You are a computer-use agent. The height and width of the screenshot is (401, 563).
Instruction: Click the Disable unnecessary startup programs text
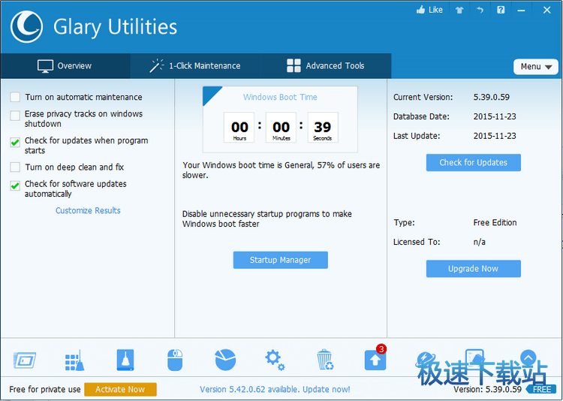pos(266,219)
